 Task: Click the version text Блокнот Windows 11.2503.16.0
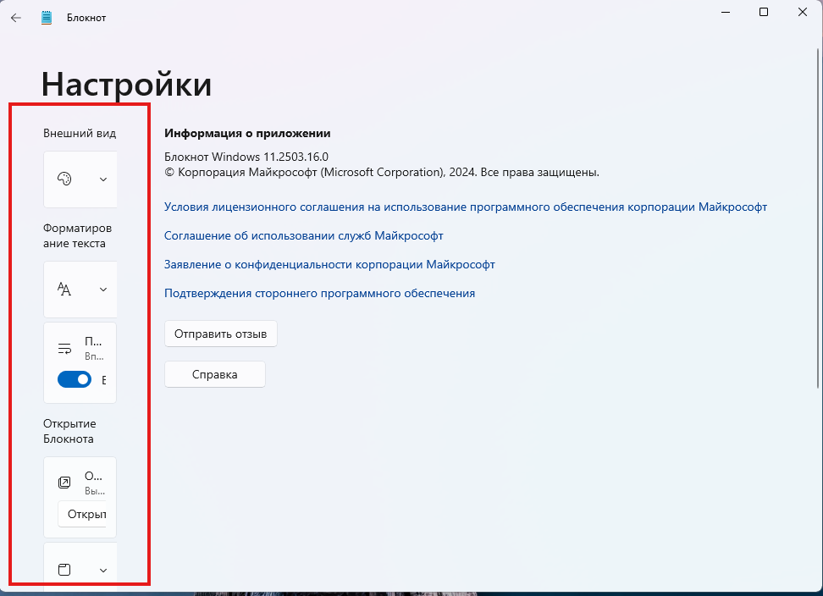246,157
